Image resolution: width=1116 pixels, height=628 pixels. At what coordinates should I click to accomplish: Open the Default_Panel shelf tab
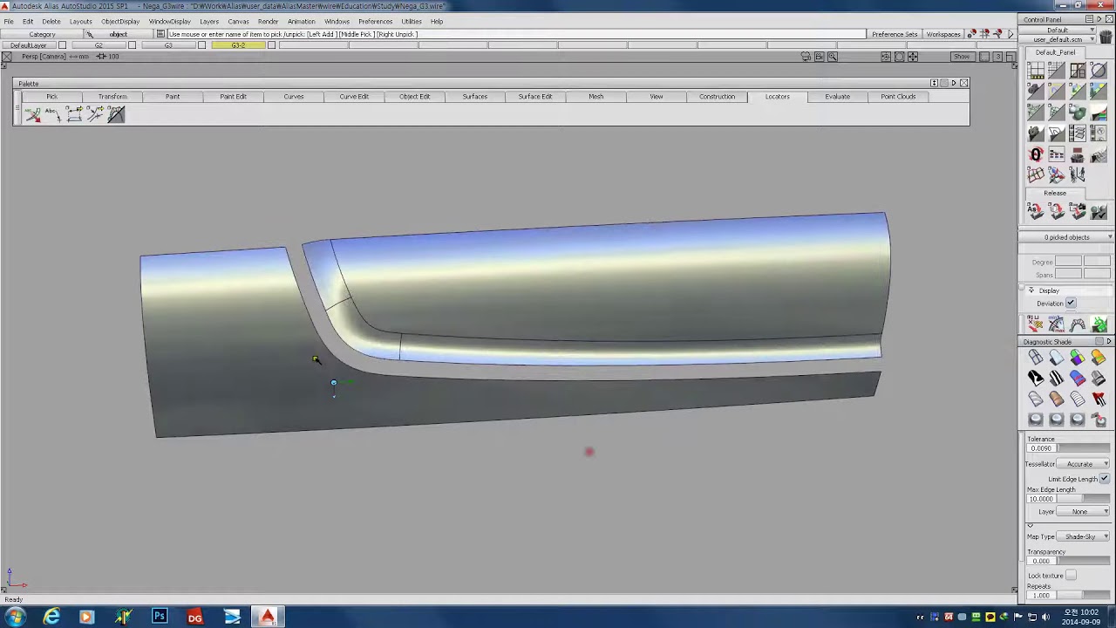pyautogui.click(x=1055, y=52)
